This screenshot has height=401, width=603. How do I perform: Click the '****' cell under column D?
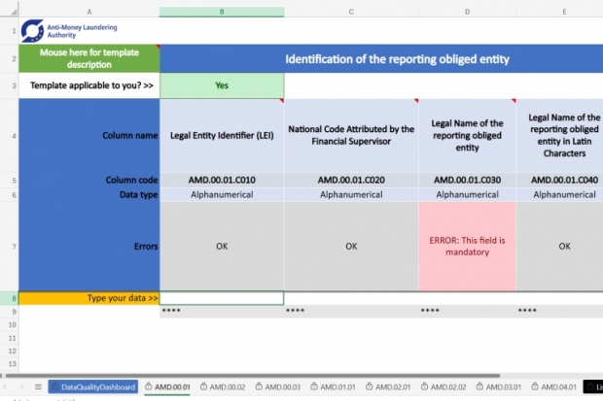click(x=467, y=311)
